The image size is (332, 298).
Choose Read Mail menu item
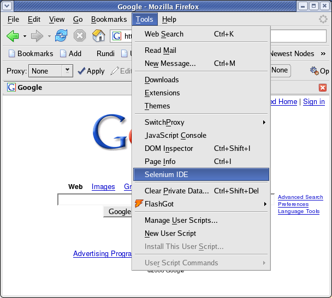point(201,51)
